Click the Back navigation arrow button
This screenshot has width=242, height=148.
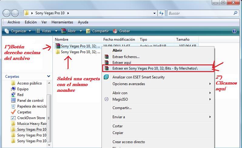[7, 13]
